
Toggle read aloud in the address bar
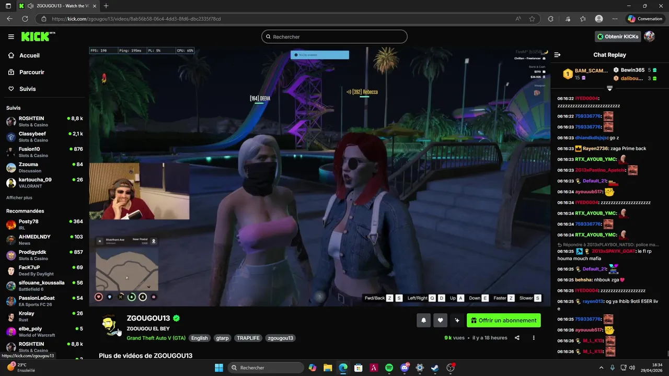click(518, 19)
